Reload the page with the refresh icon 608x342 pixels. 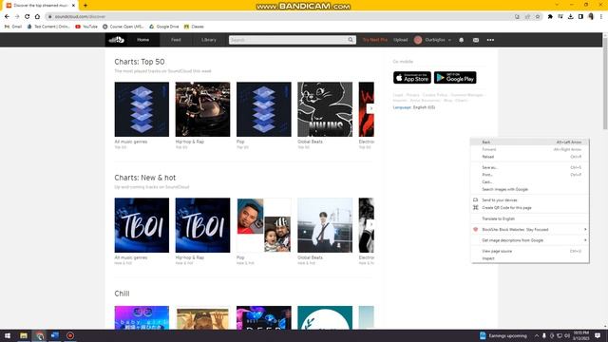28,17
